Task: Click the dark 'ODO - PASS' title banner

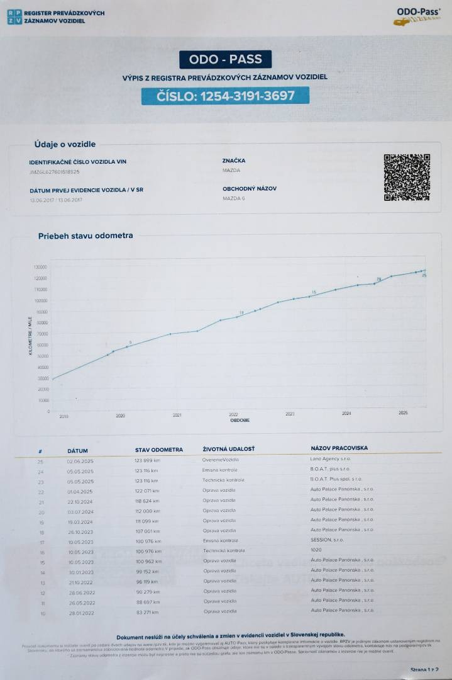Action: click(226, 59)
